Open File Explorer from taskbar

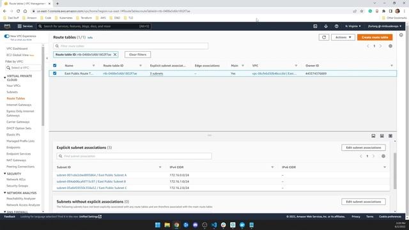coord(167,225)
